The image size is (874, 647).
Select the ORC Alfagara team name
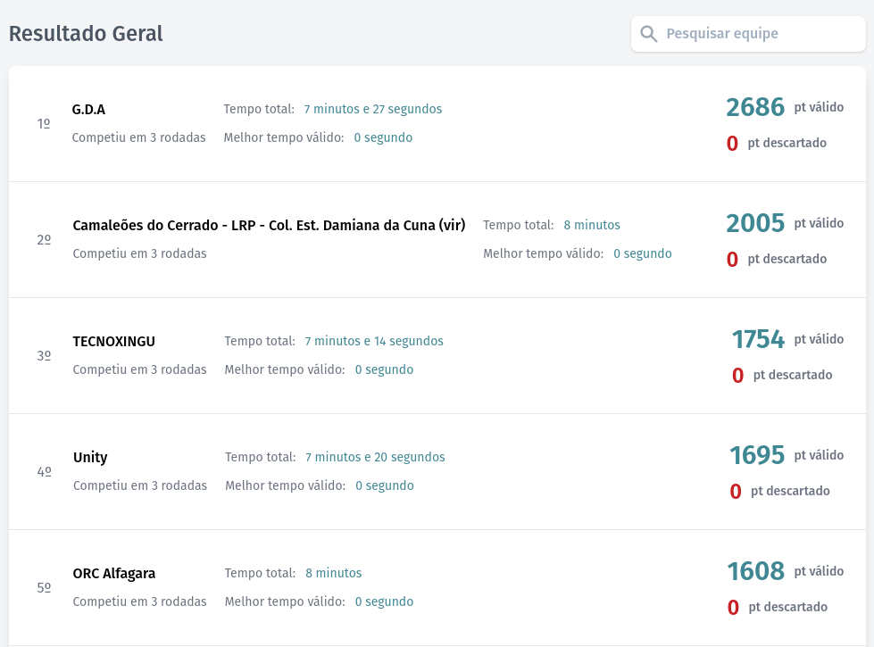[x=114, y=573]
